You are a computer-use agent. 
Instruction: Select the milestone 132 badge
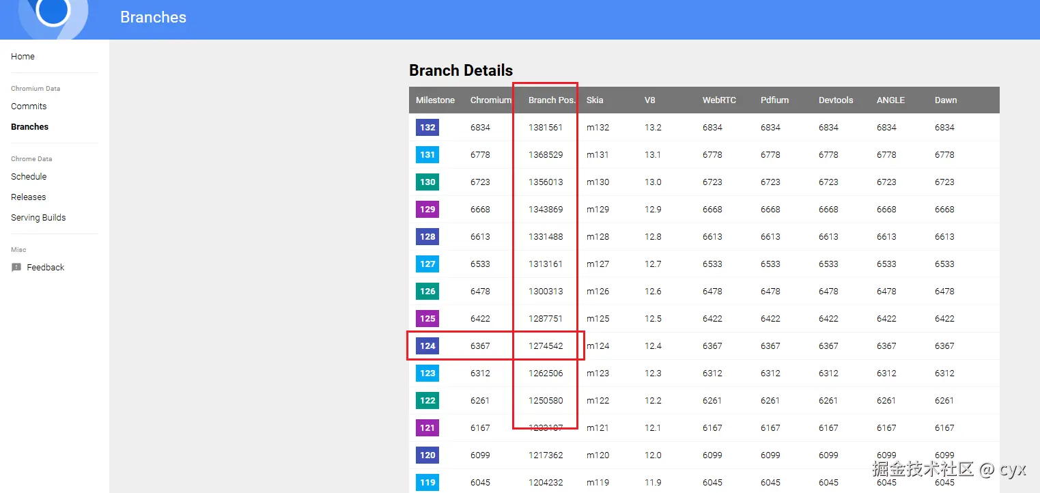pos(427,127)
